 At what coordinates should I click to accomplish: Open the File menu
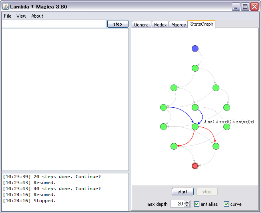point(8,16)
